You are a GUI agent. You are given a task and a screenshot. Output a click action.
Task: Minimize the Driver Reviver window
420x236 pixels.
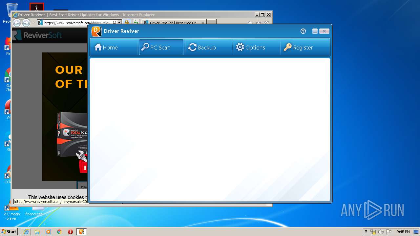click(315, 31)
